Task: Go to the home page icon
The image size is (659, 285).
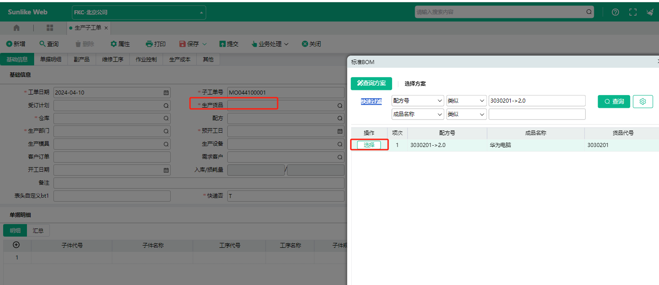Action: pyautogui.click(x=17, y=28)
